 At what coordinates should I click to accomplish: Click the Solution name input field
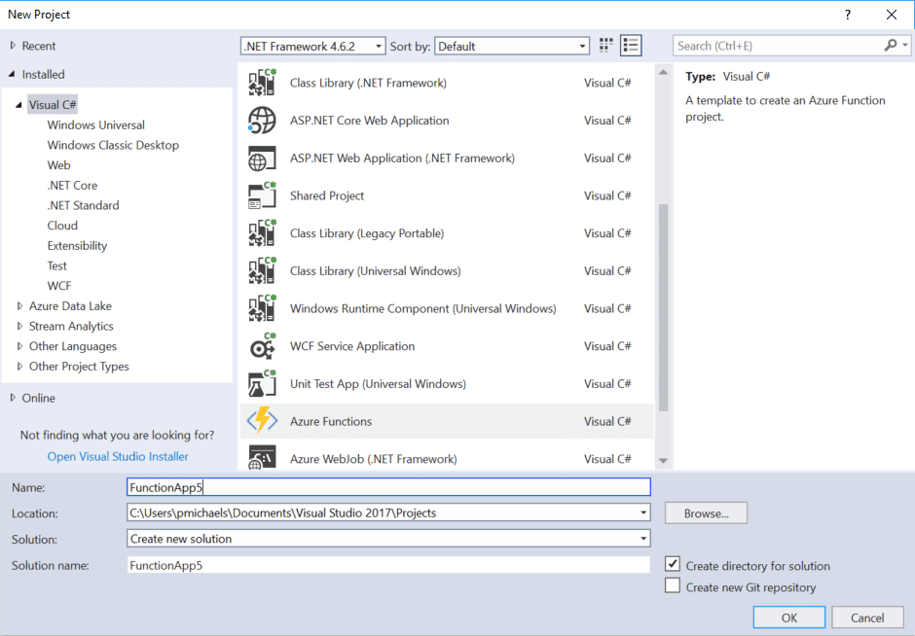coord(388,565)
